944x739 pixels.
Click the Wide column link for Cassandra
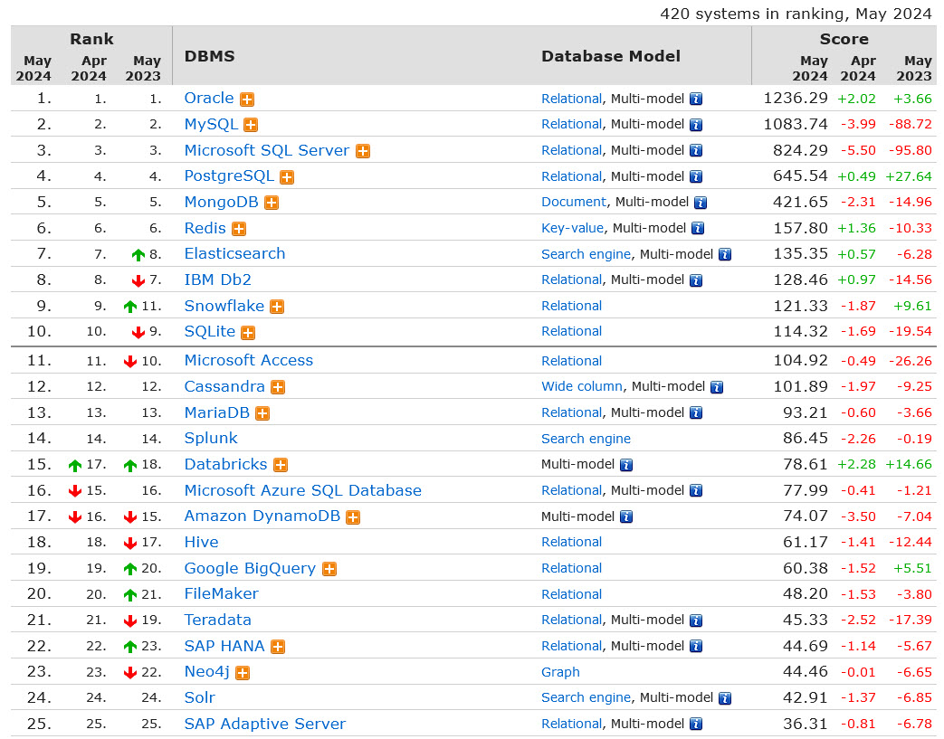[x=582, y=386]
